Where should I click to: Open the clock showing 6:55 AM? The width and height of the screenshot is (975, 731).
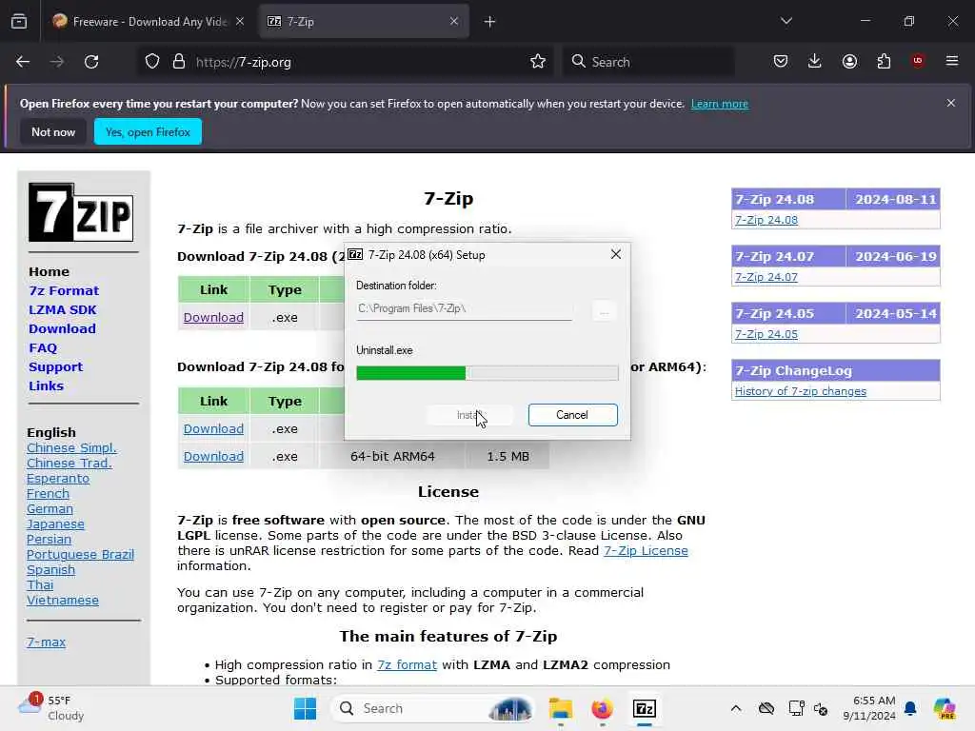(869, 708)
